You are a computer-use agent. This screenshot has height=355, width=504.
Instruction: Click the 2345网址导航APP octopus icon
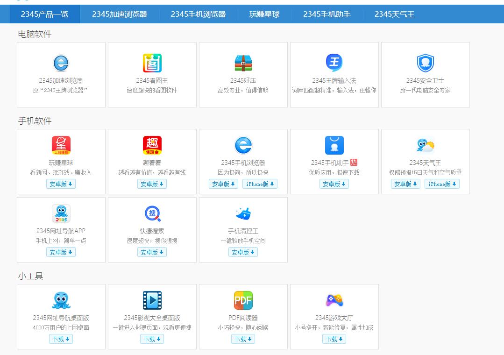(61, 213)
